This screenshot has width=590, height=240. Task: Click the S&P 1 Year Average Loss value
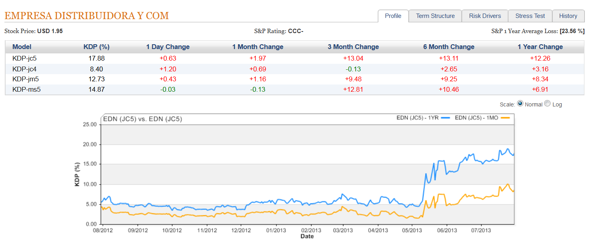point(572,31)
